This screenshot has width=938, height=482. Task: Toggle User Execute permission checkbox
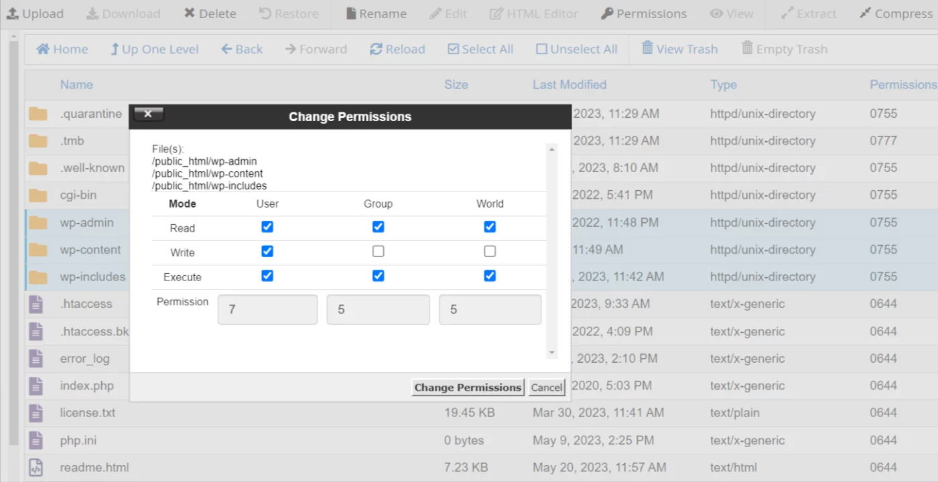pos(267,276)
